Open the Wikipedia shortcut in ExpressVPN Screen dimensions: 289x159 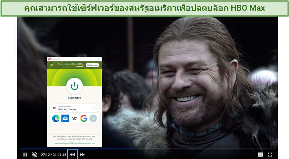[75, 119]
